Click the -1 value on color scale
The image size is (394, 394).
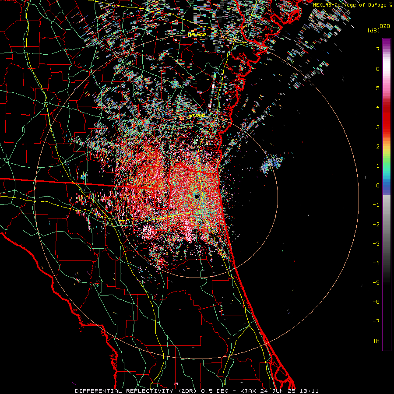(376, 205)
